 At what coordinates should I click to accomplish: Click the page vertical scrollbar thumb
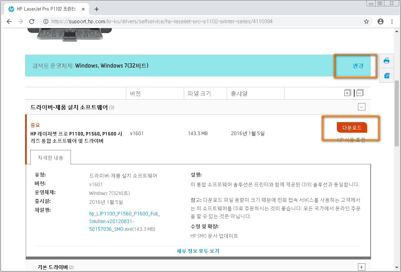tap(397, 114)
